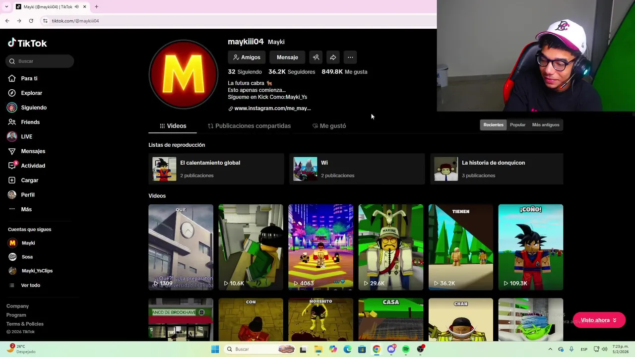Open File Explorer from the taskbar
Screen dimensions: 635x357
(318, 349)
